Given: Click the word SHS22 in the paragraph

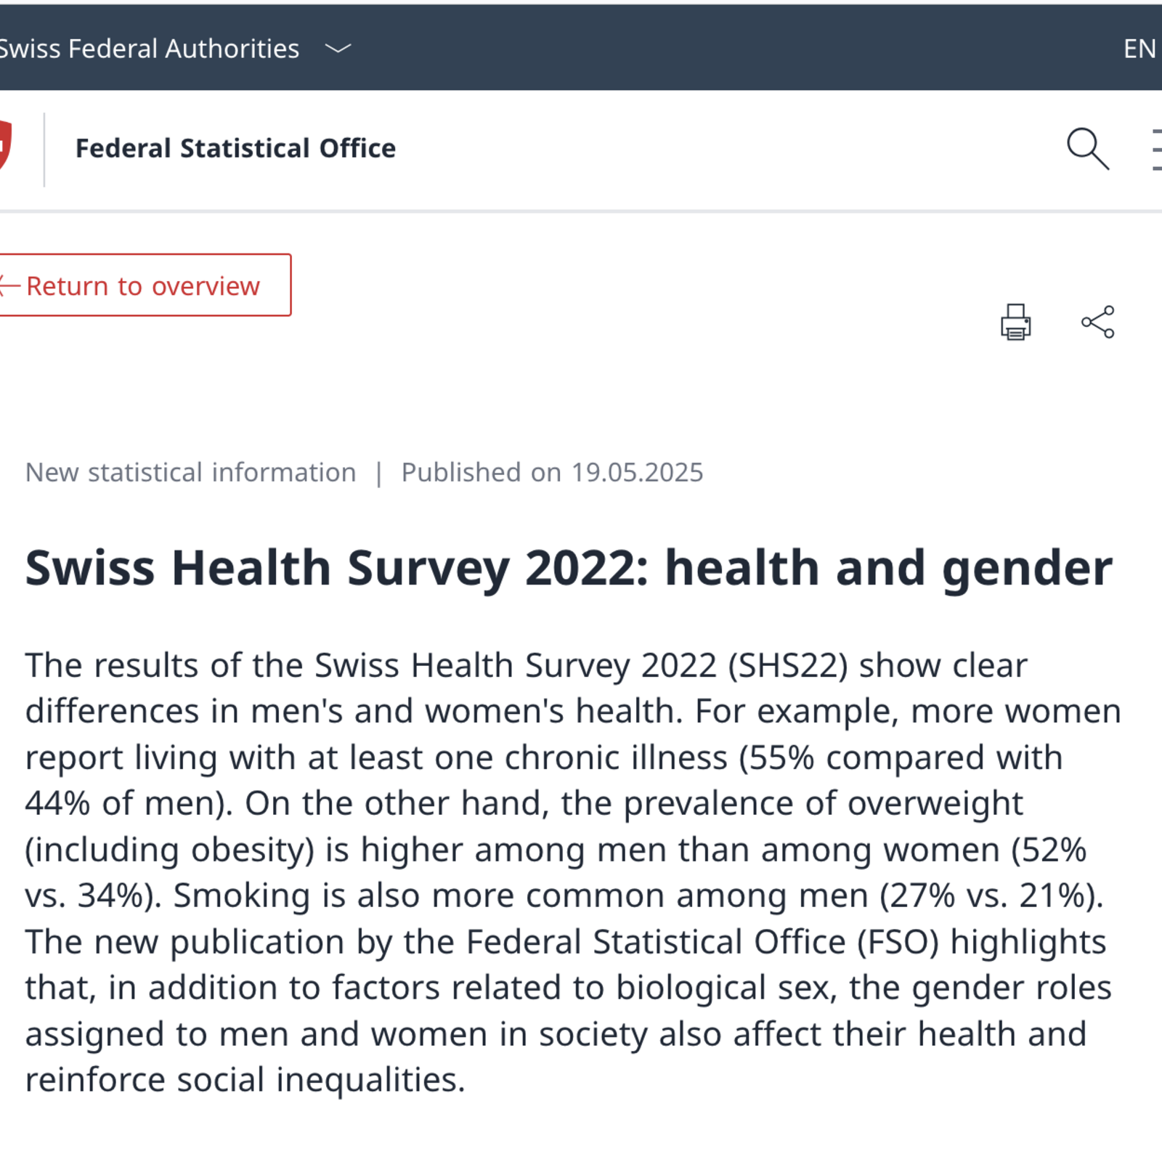Looking at the screenshot, I should click(x=788, y=665).
